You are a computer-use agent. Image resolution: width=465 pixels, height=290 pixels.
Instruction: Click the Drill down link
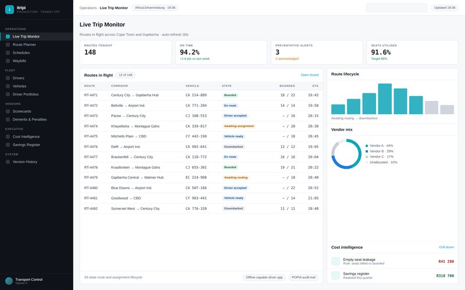(x=446, y=247)
